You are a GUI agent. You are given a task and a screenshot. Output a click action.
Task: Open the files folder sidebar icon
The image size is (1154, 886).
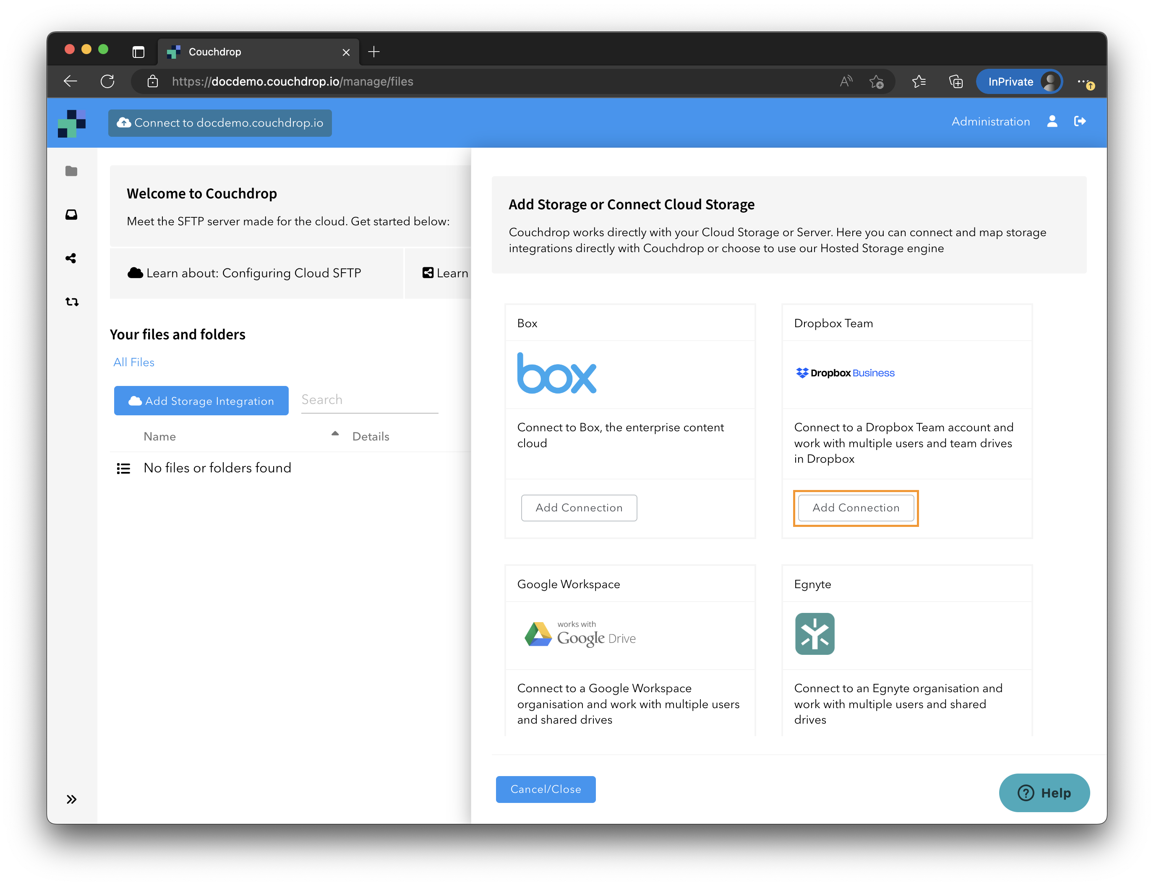click(x=71, y=171)
